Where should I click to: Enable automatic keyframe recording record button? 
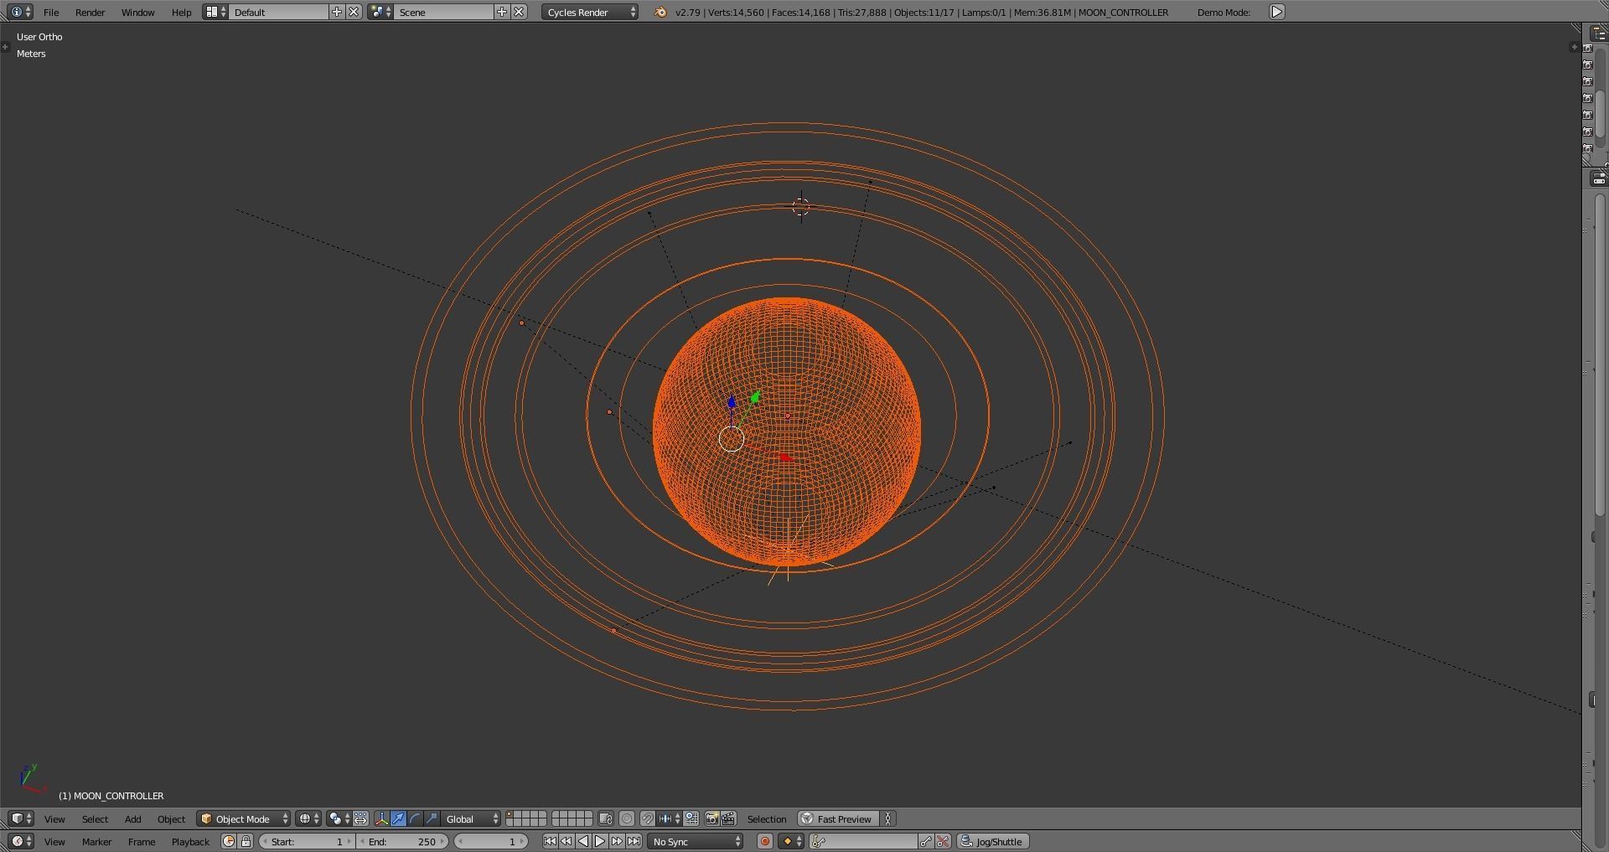click(764, 841)
